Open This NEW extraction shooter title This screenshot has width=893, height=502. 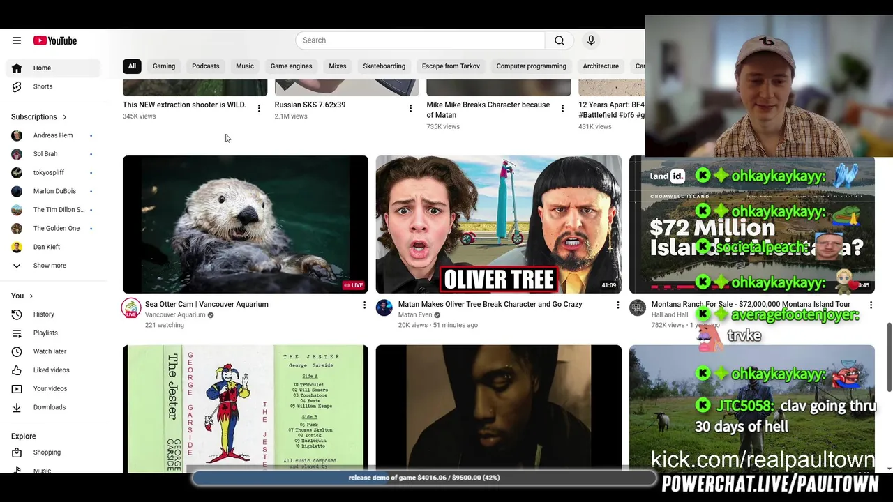click(184, 105)
